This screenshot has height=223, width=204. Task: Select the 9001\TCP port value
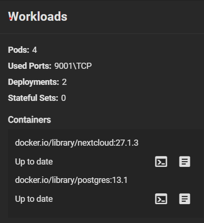point(73,66)
